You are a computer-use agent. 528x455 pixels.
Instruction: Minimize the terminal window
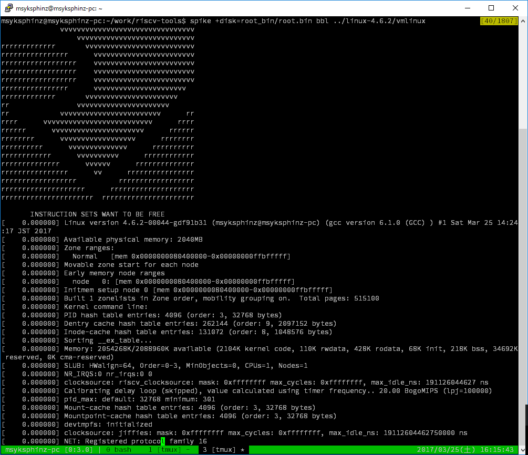click(468, 8)
